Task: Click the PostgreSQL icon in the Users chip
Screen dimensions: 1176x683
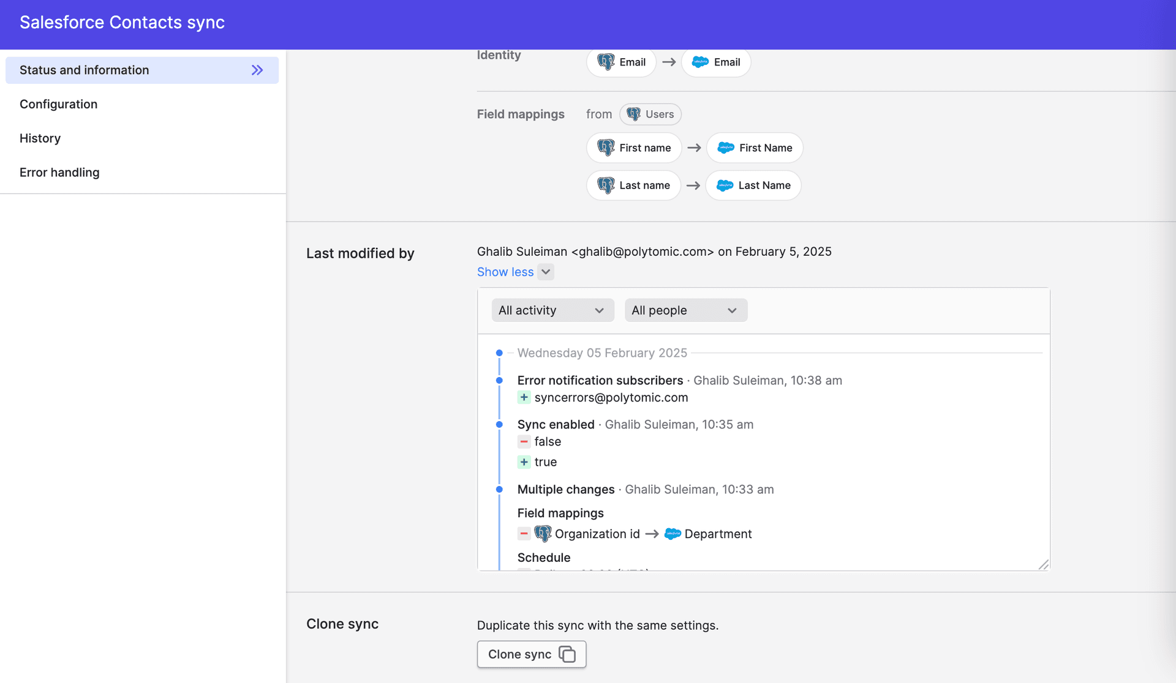Action: pyautogui.click(x=633, y=114)
